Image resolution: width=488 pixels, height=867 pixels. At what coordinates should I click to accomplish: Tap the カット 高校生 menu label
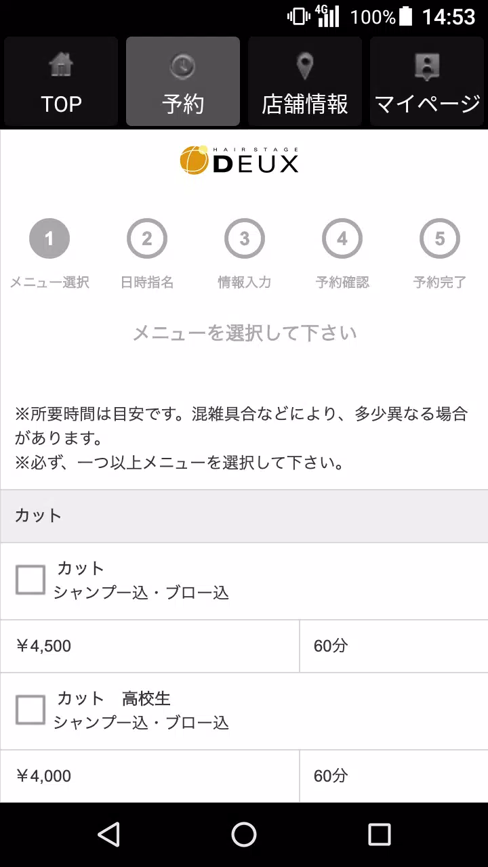[x=113, y=698]
